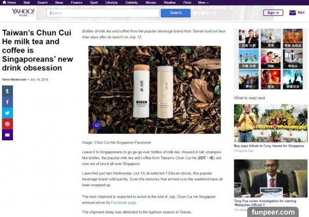This screenshot has height=217, width=309.
Task: Pin article with Pinterest icon
Action: point(8,124)
